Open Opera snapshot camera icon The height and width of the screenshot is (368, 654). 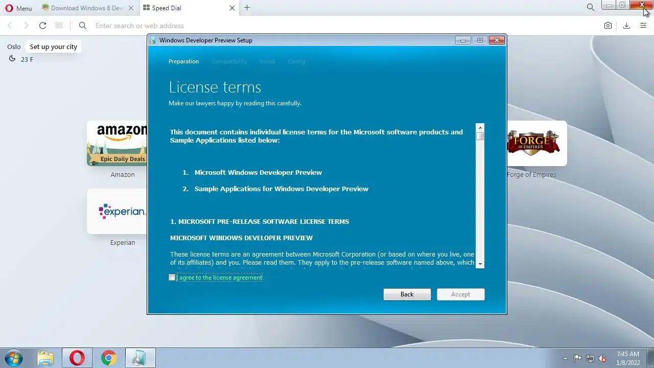[x=608, y=26]
